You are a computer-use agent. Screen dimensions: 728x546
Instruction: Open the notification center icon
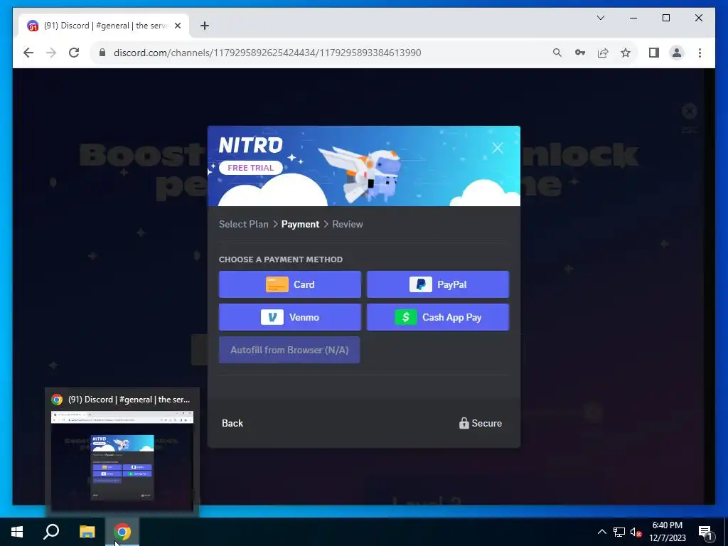(x=705, y=532)
